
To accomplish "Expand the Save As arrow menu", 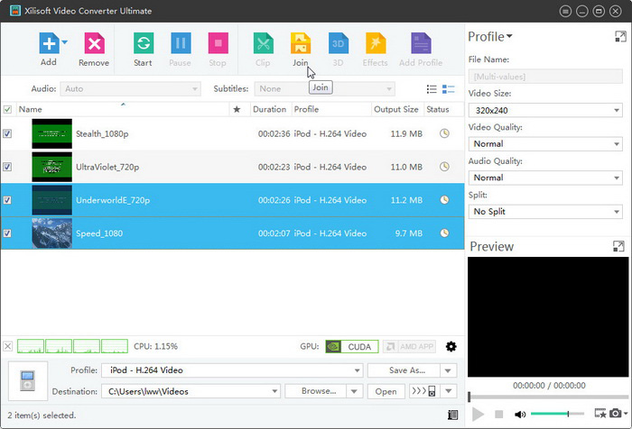I will 448,370.
